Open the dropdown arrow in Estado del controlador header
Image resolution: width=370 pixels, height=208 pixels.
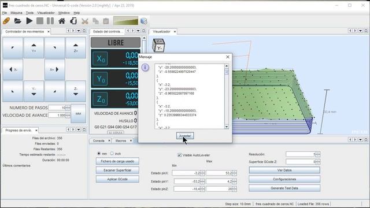click(x=138, y=31)
